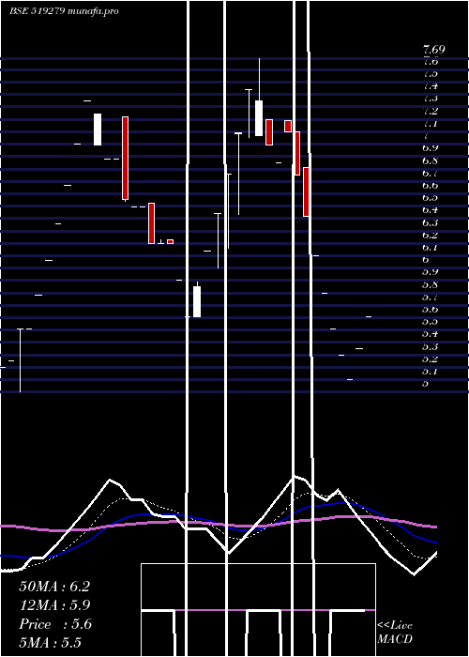Click the 'Price : 5.6' readout

55,624
